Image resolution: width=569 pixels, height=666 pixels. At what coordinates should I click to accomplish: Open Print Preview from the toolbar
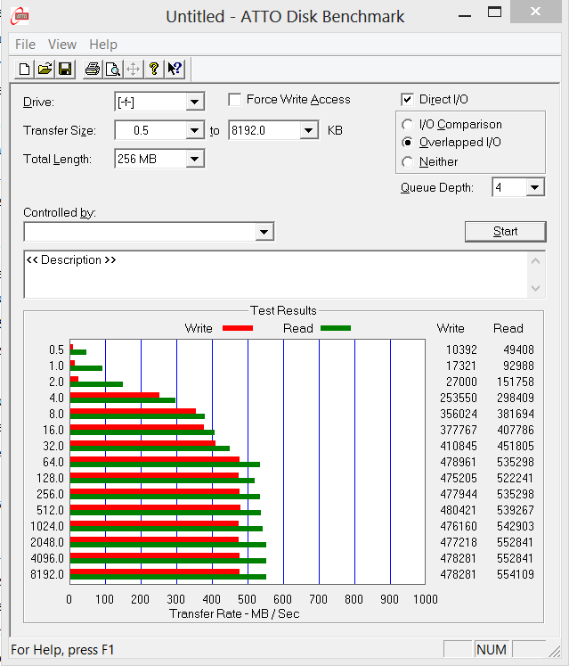(x=112, y=70)
